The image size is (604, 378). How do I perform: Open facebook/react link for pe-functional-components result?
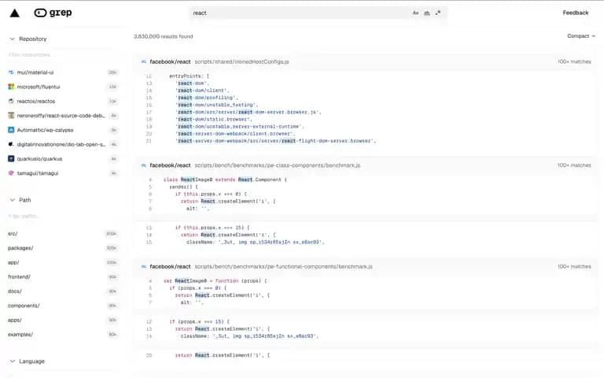(x=170, y=266)
